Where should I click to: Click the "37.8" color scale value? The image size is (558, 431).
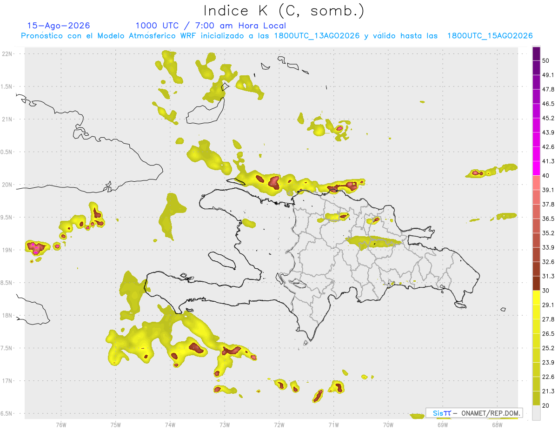click(x=548, y=204)
